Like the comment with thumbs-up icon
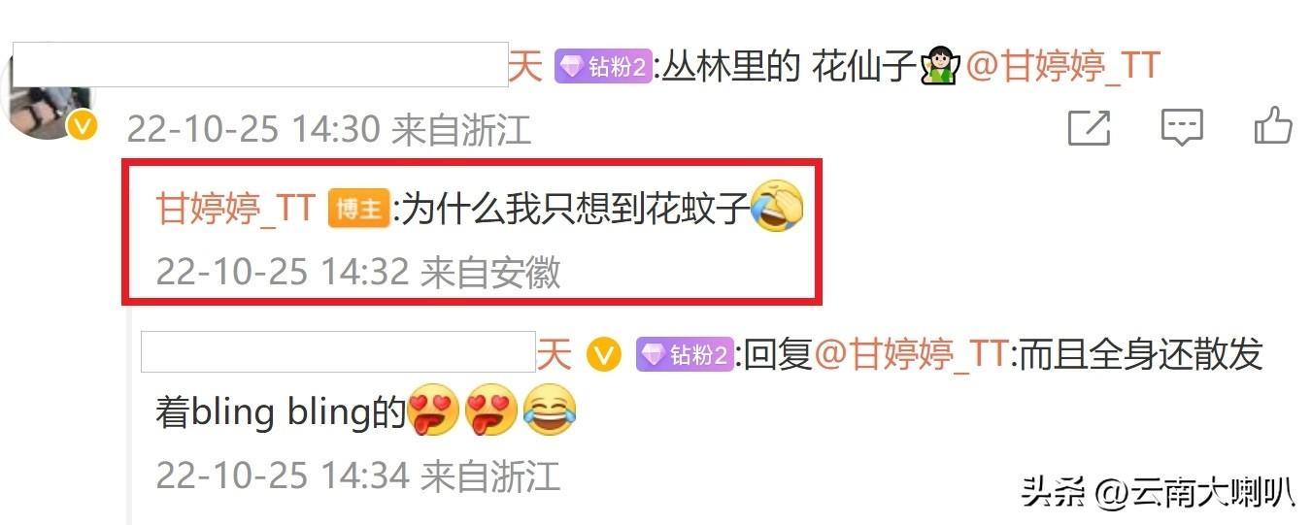The image size is (1312, 525). [x=1272, y=126]
